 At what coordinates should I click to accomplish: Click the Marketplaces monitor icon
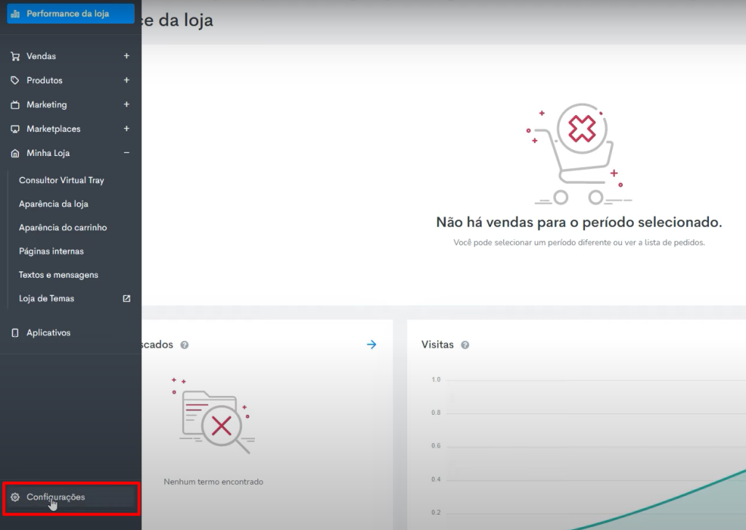(x=15, y=128)
